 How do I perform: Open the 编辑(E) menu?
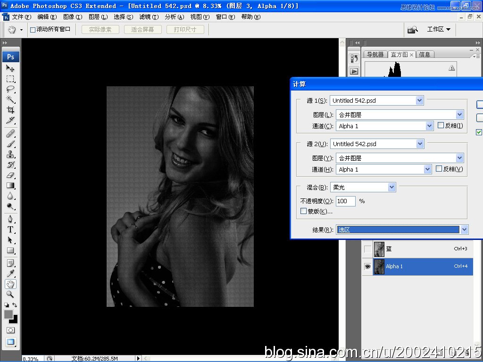47,17
